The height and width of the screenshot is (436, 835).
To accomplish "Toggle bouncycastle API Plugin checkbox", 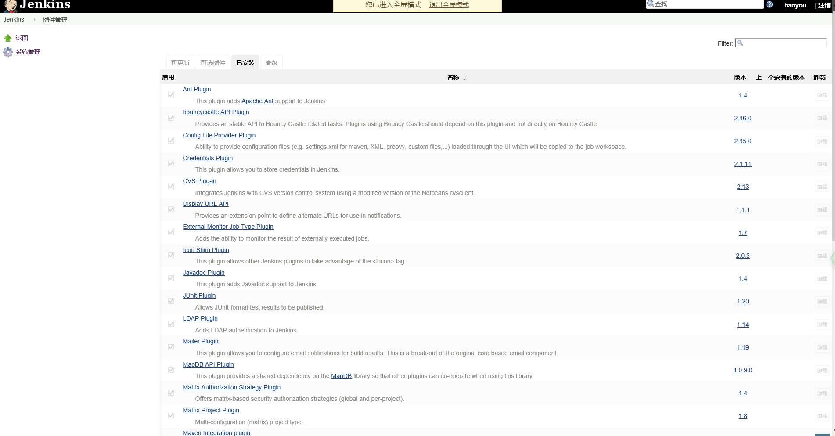I will (171, 118).
